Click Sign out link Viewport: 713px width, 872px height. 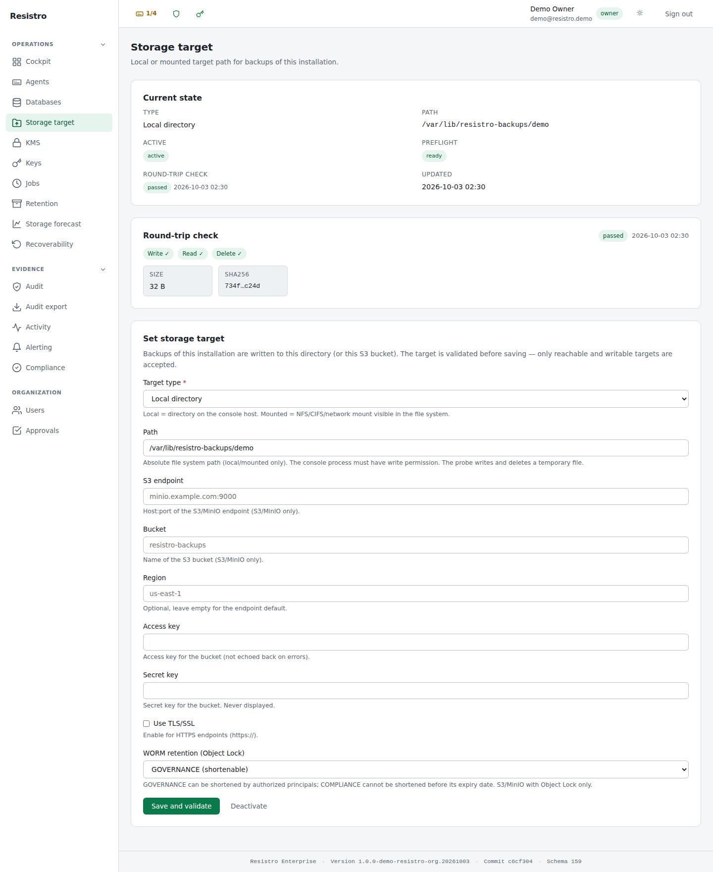click(678, 14)
